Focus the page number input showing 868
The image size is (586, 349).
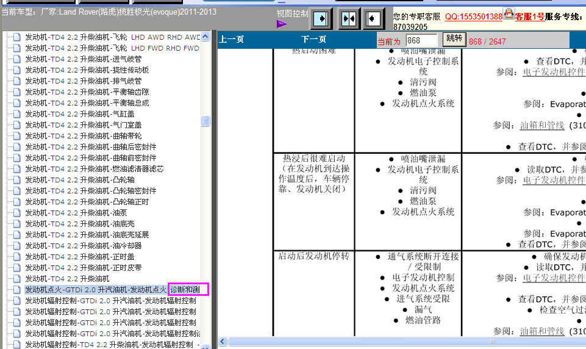421,40
